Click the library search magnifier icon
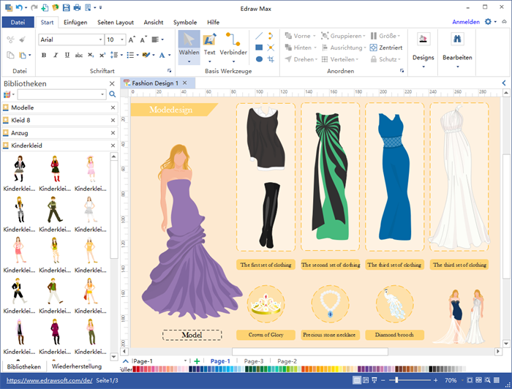Image resolution: width=512 pixels, height=389 pixels. click(113, 94)
